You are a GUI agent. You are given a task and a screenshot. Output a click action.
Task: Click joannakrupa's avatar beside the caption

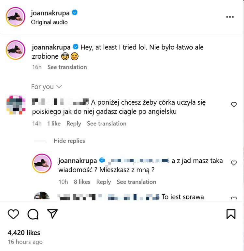coord(15,50)
